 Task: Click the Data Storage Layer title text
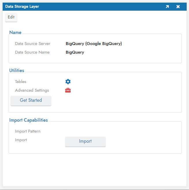click(x=22, y=7)
